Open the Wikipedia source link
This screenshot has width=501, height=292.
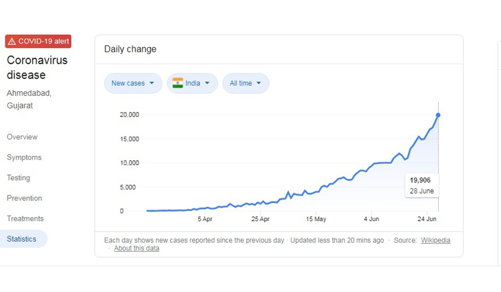[435, 240]
